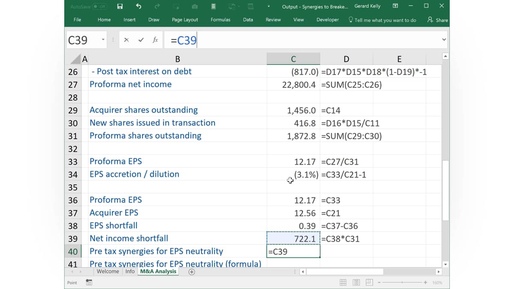Viewport: 514px width, 289px height.
Task: Click horizontal scrollbar right arrow
Action: click(438, 271)
